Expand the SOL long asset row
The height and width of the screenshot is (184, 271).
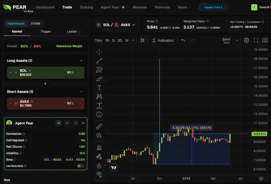[x=10, y=73]
